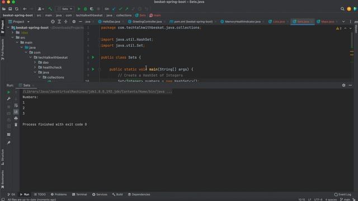Open the Build tool window
The image size is (358, 201).
(x=117, y=194)
